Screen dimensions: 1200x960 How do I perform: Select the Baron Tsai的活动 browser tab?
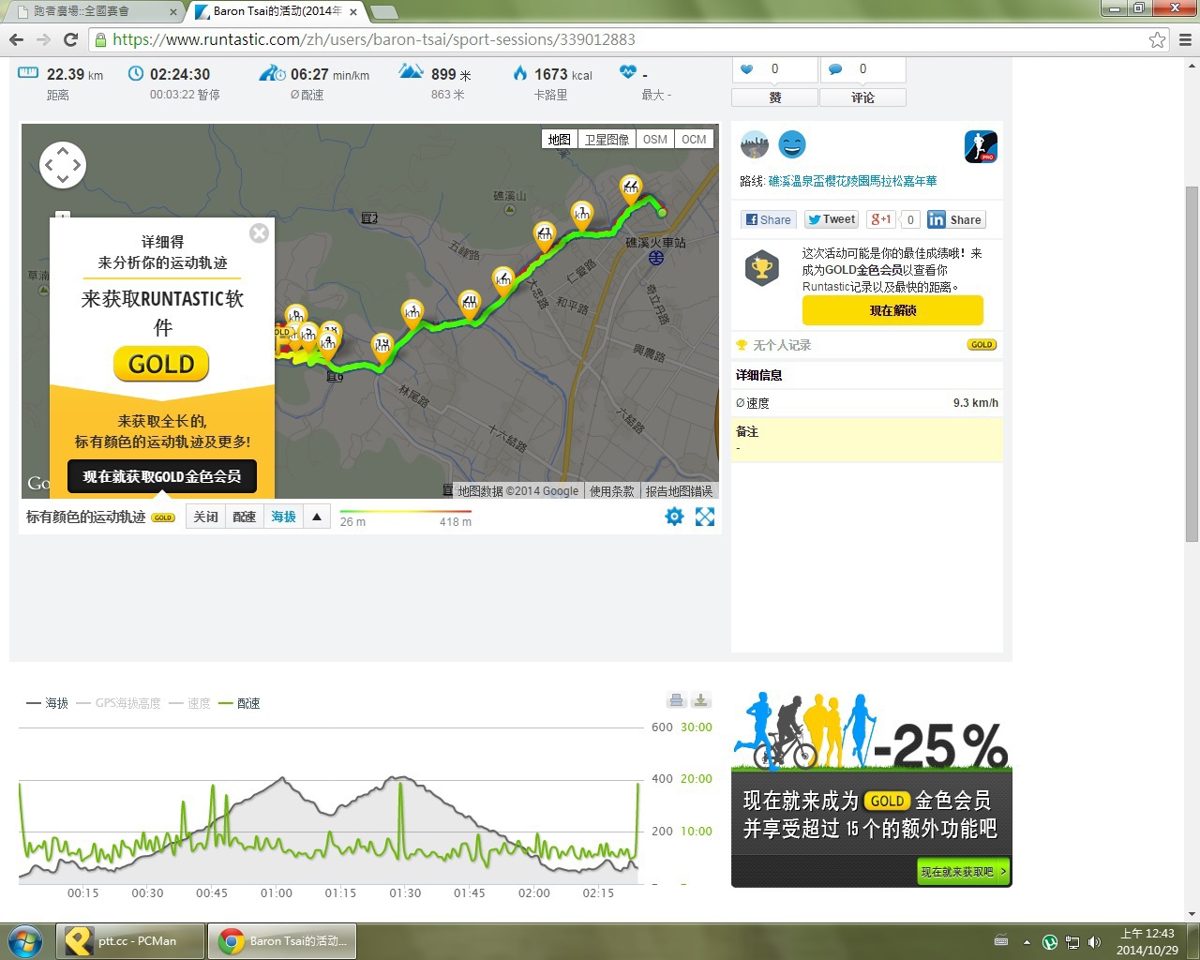(x=277, y=11)
